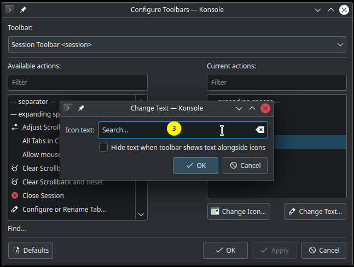Select Allow mouse action entry

pyautogui.click(x=41, y=155)
